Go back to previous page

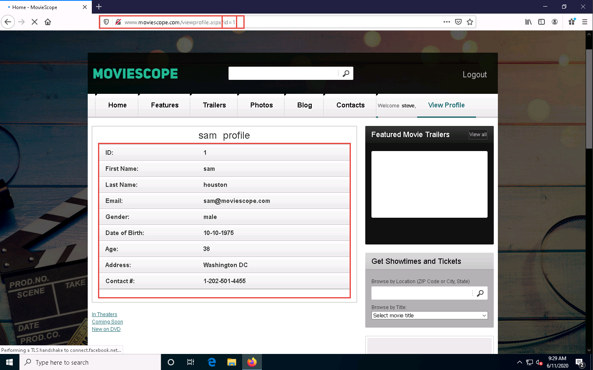point(8,22)
